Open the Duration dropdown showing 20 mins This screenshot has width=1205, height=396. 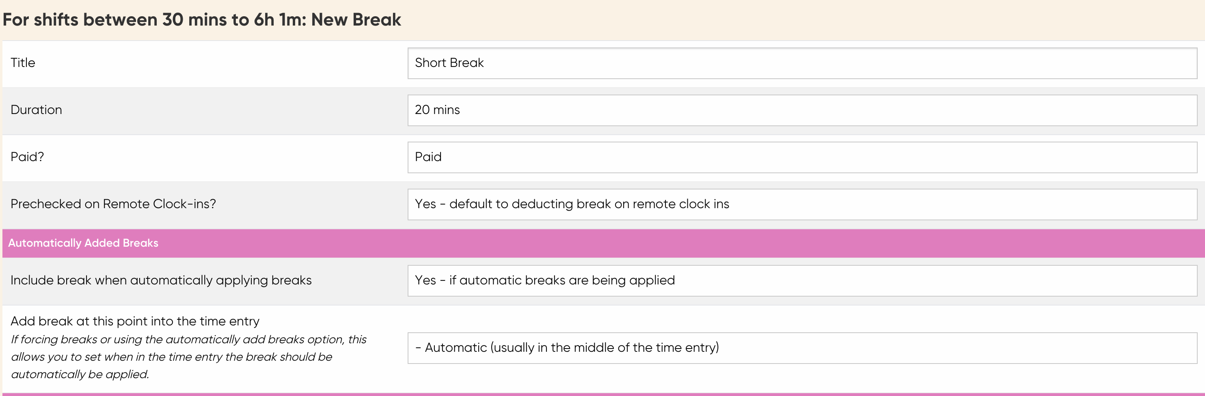point(802,110)
